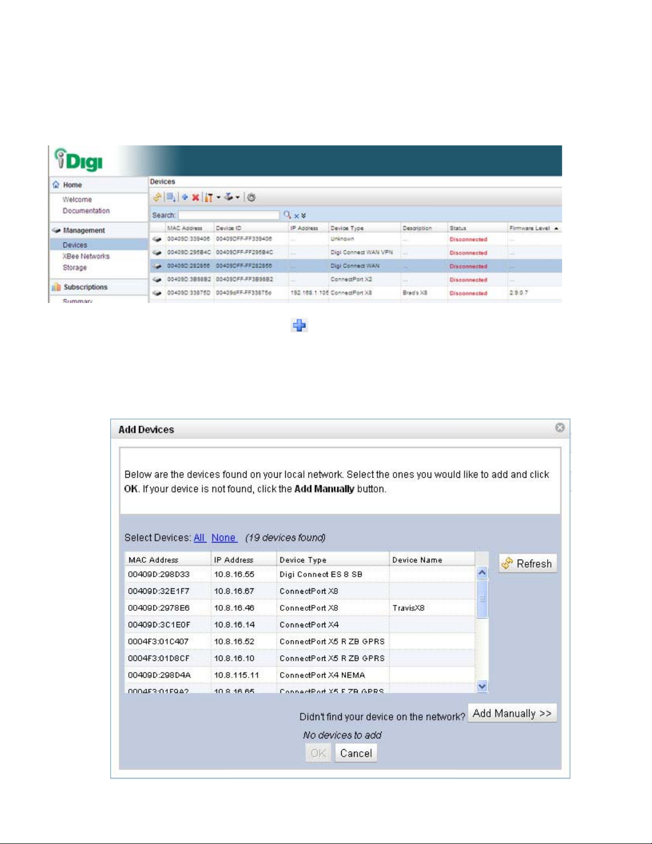Click the Refresh button in Add Devices
652x844 pixels.
[x=527, y=563]
